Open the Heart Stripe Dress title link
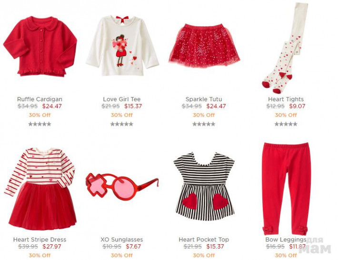The image size is (338, 260). point(40,240)
